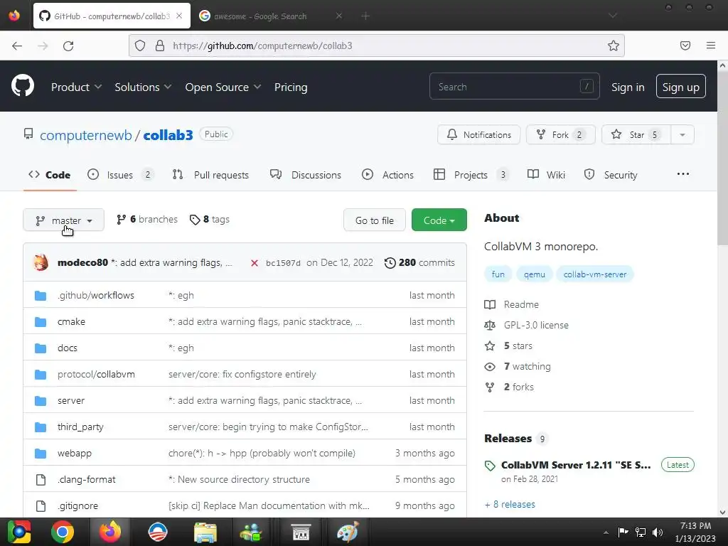Open the file explorer taskbar icon
This screenshot has width=728, height=546.
coord(205,532)
